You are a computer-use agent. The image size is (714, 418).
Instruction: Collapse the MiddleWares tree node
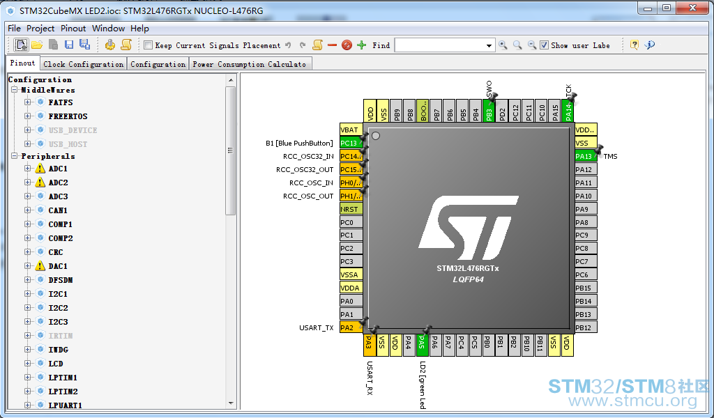click(15, 90)
